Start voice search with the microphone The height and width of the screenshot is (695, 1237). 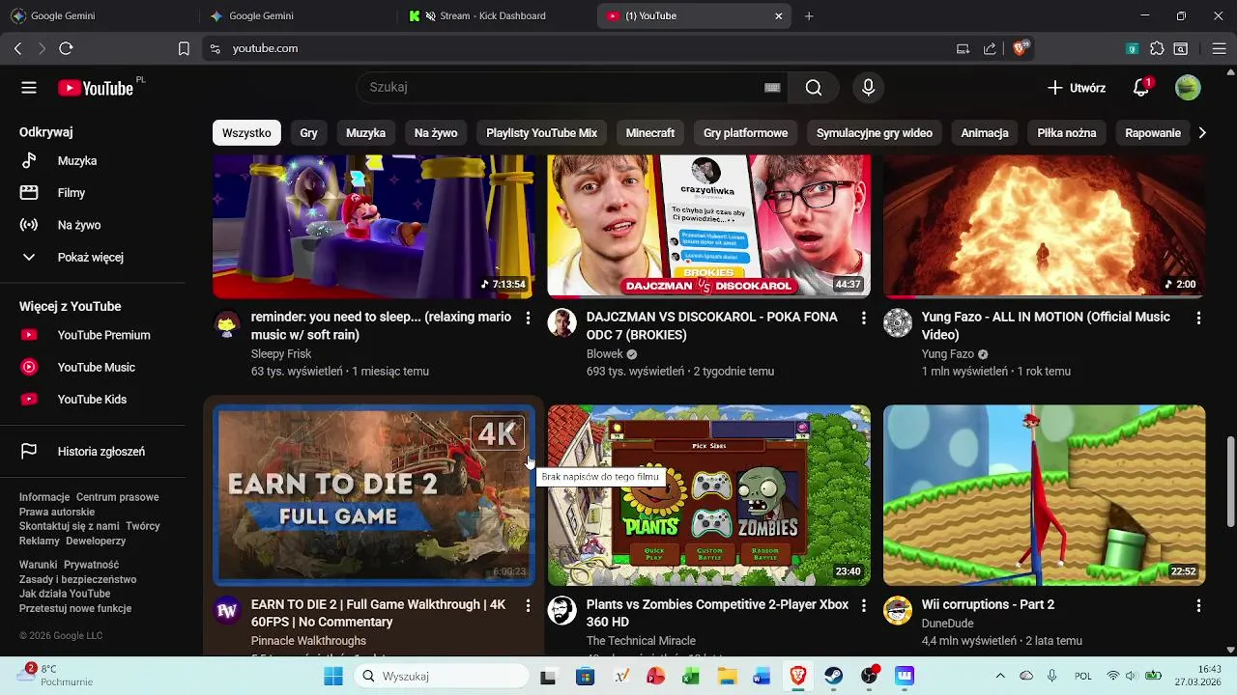868,88
